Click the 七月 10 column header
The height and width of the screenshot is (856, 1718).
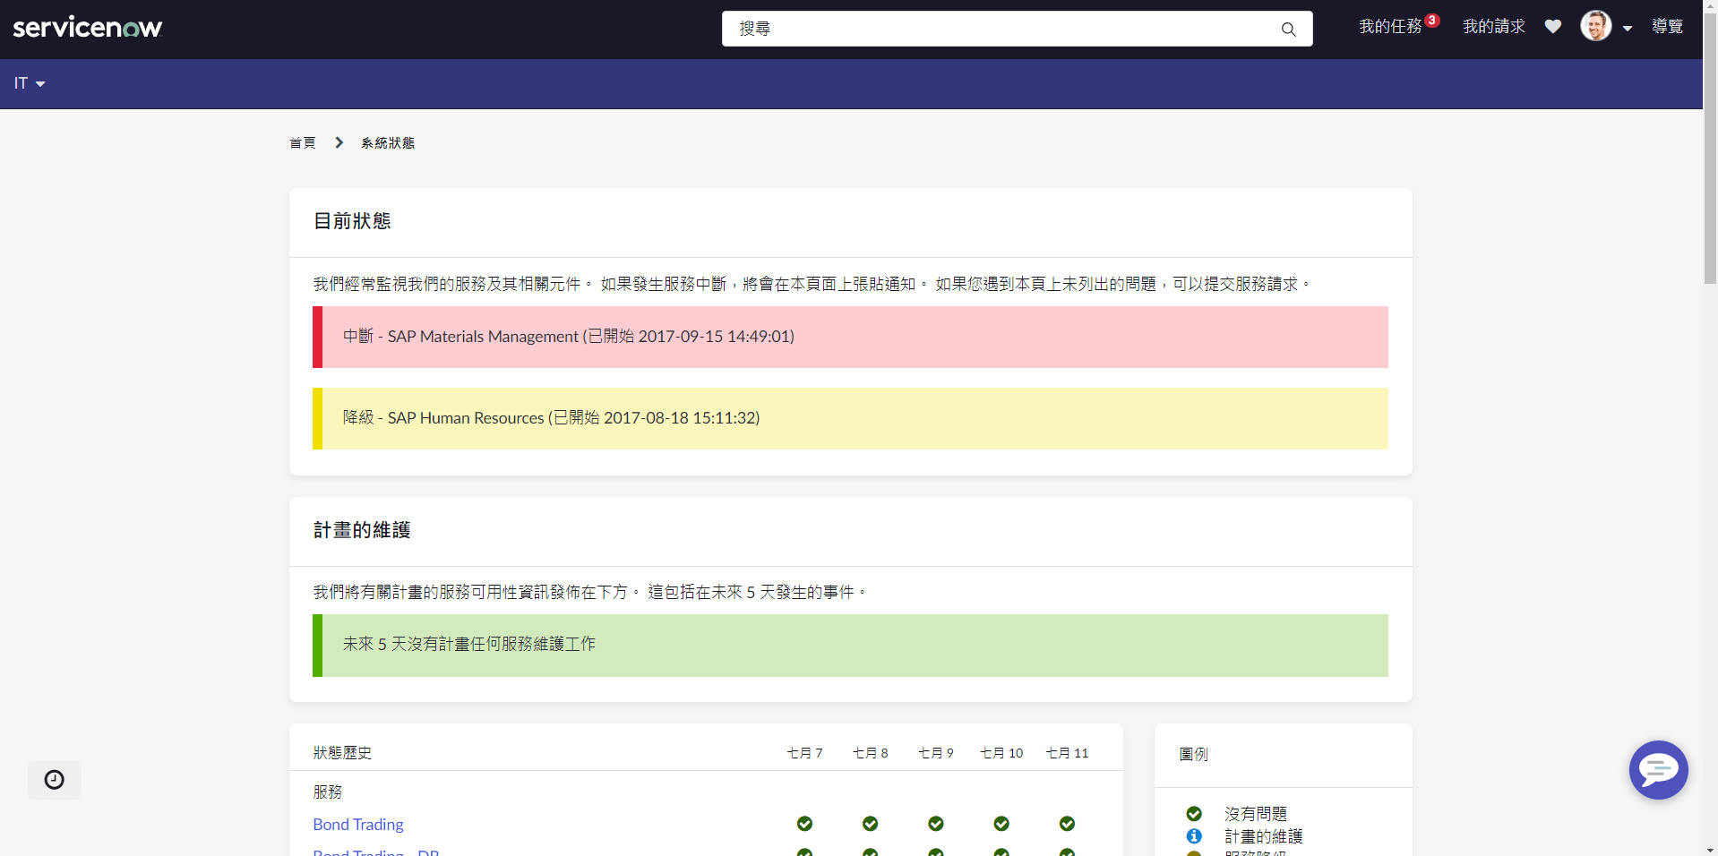(1001, 753)
